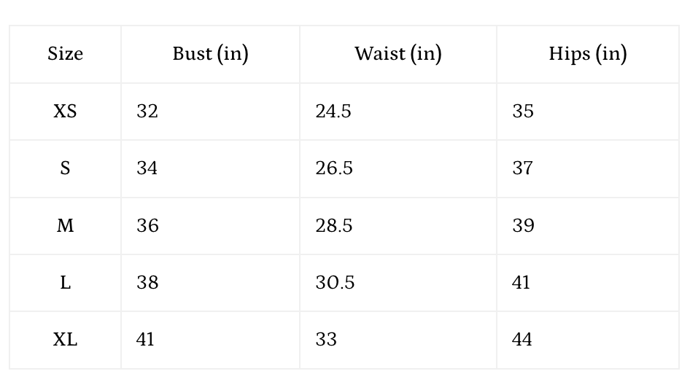Click the XS bust value 32
The image size is (690, 382).
pos(147,111)
